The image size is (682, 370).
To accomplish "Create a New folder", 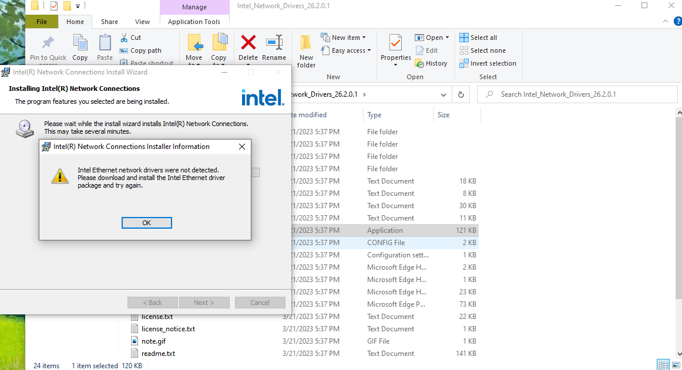I will [305, 50].
